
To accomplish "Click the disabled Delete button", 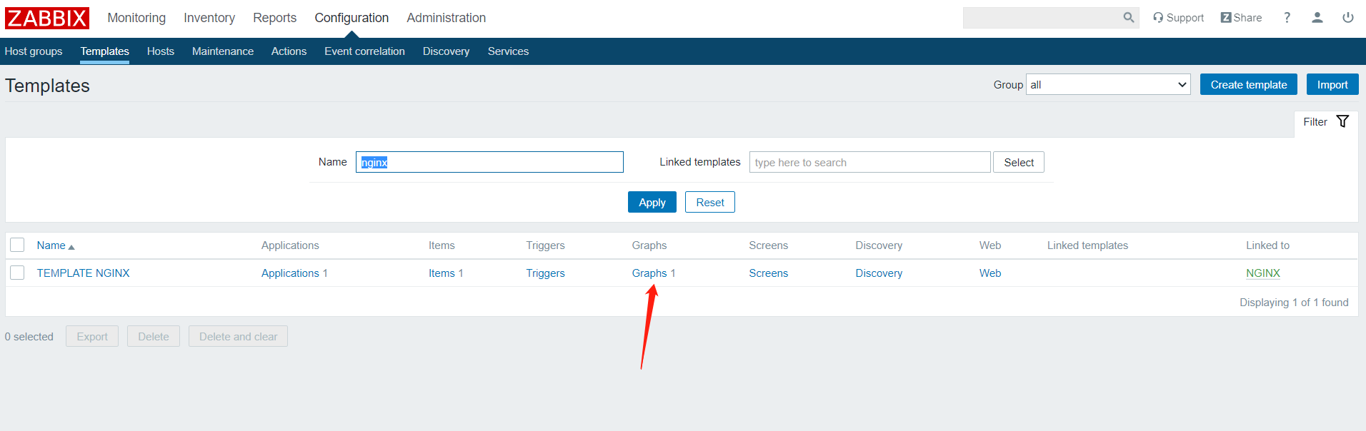I will [154, 336].
